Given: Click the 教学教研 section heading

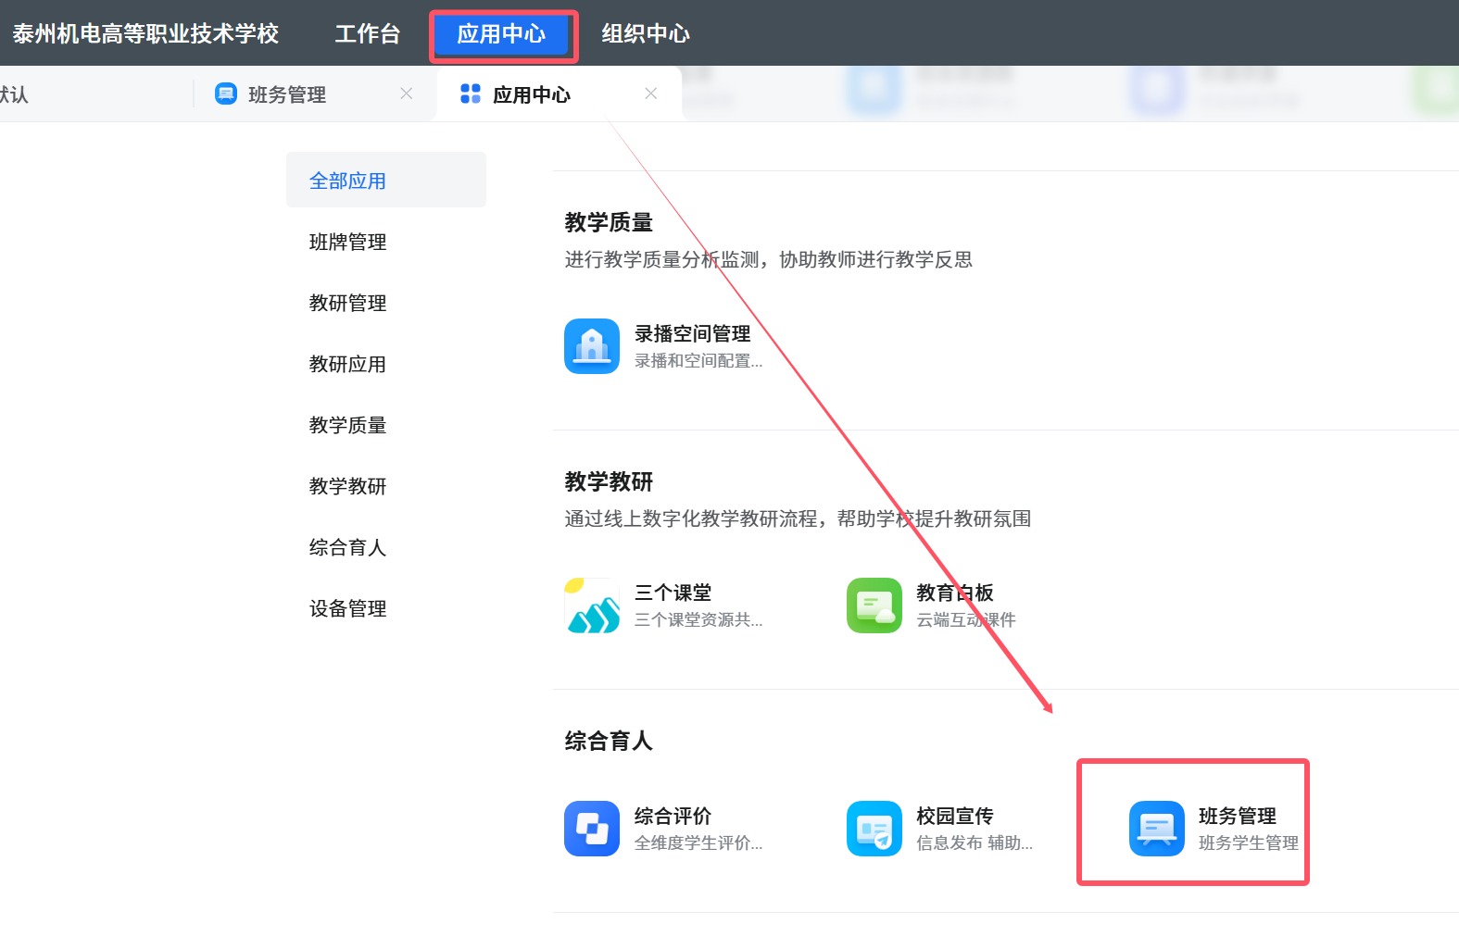Looking at the screenshot, I should [x=609, y=481].
